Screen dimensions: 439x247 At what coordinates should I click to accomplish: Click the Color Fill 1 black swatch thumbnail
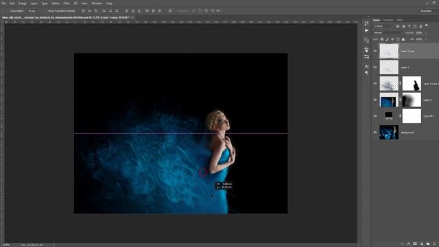[389, 115]
